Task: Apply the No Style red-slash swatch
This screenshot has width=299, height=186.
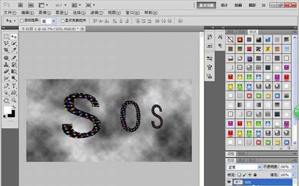Action: click(230, 39)
